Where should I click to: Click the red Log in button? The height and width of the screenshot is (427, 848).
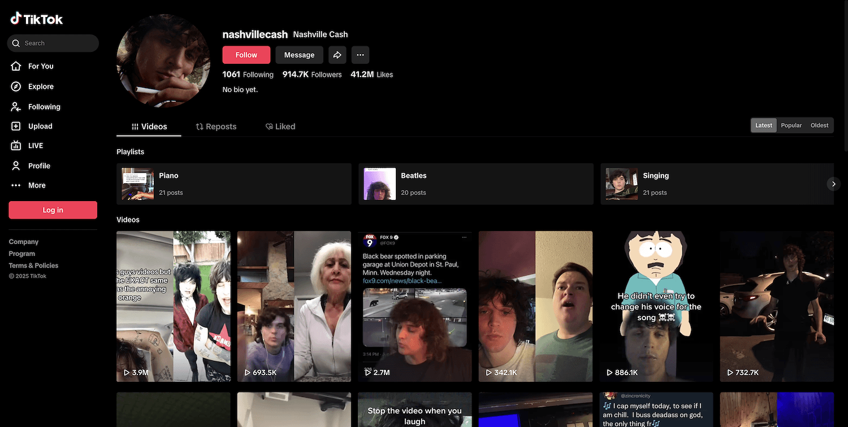(53, 210)
